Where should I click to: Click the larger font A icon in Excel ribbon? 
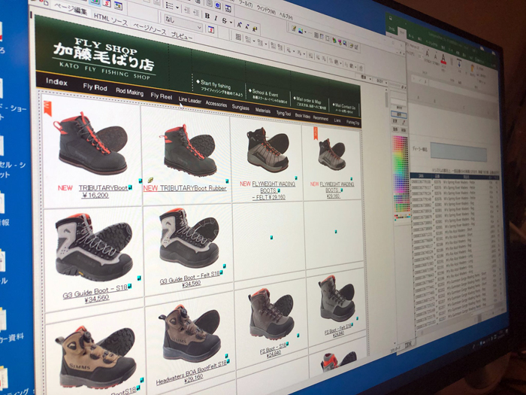(428, 53)
